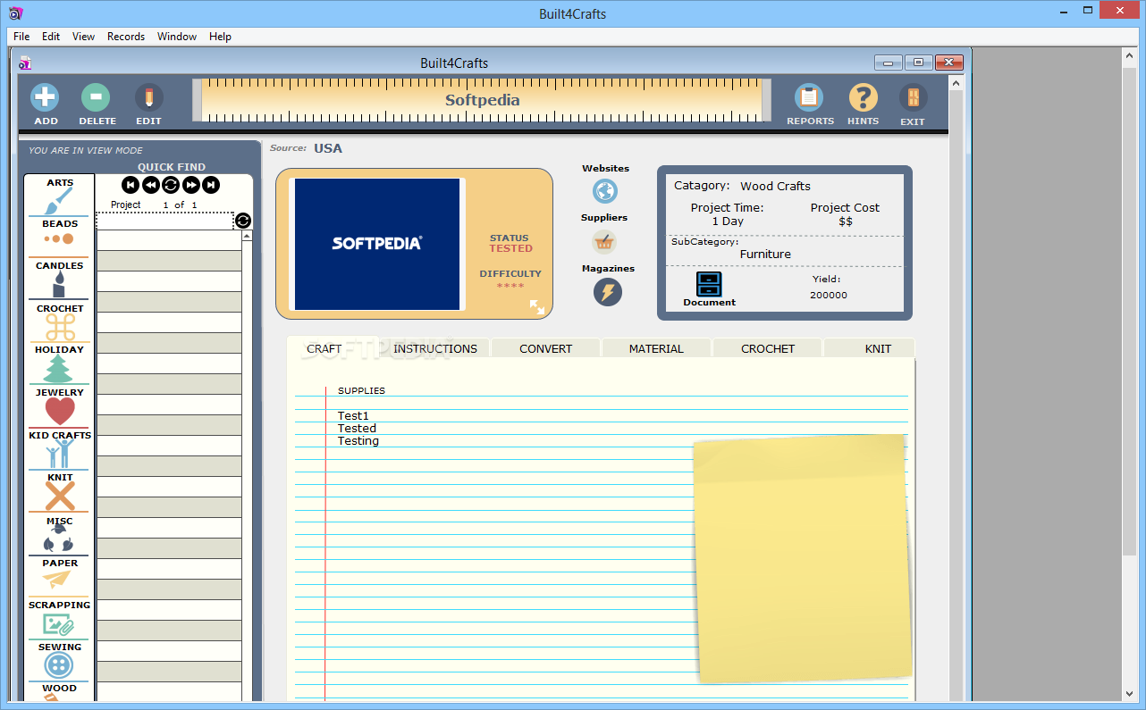Image resolution: width=1146 pixels, height=710 pixels.
Task: Open the View menu
Action: click(83, 37)
